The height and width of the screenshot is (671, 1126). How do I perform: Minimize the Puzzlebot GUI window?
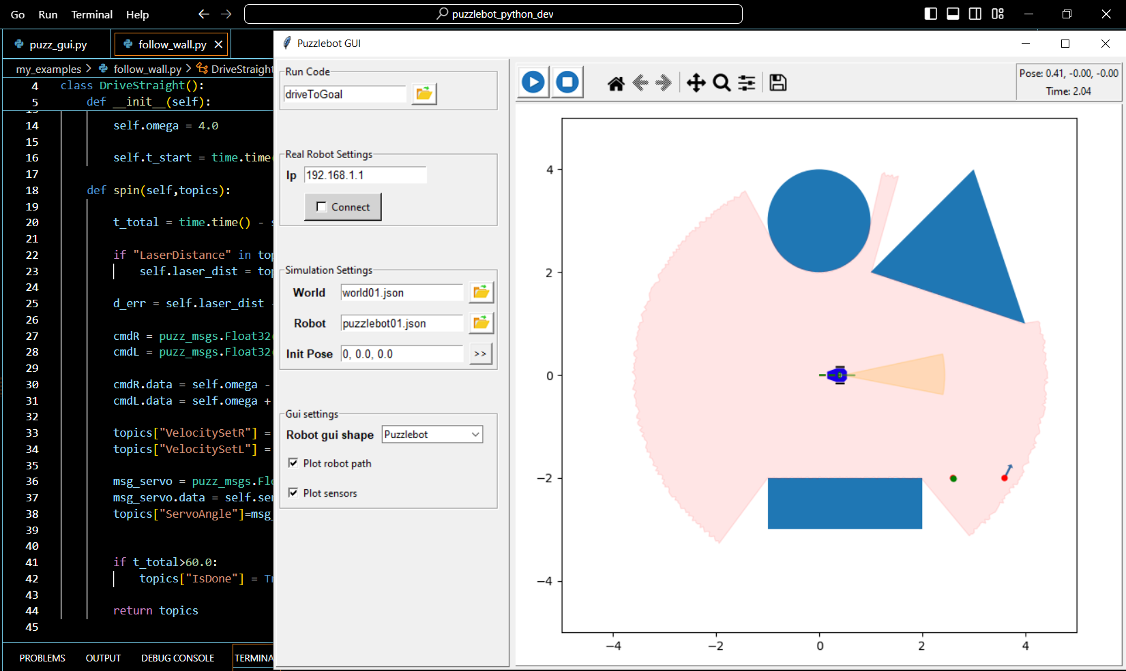[x=1025, y=43]
